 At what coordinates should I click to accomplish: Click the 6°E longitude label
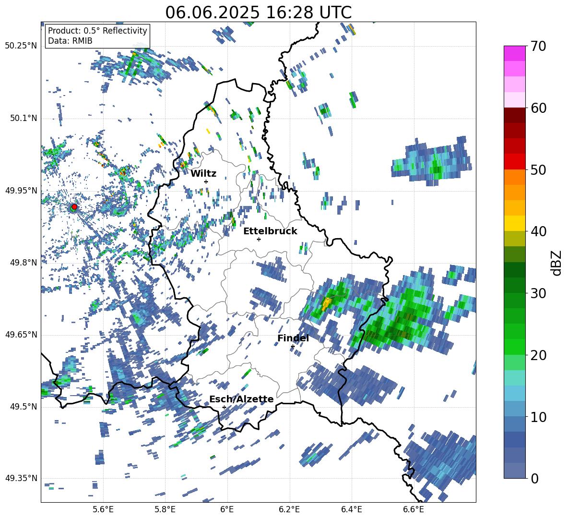click(227, 509)
